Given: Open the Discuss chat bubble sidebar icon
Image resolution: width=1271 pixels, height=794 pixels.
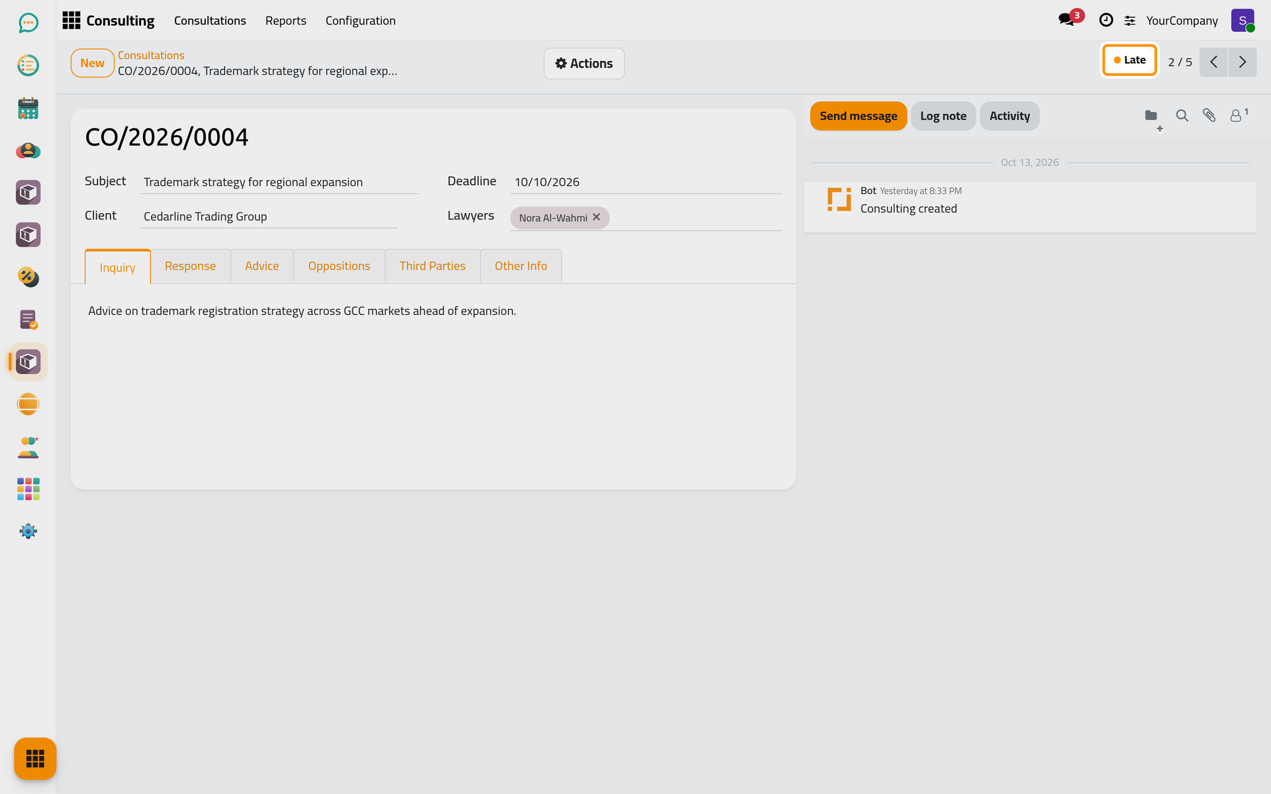Looking at the screenshot, I should click(x=28, y=23).
